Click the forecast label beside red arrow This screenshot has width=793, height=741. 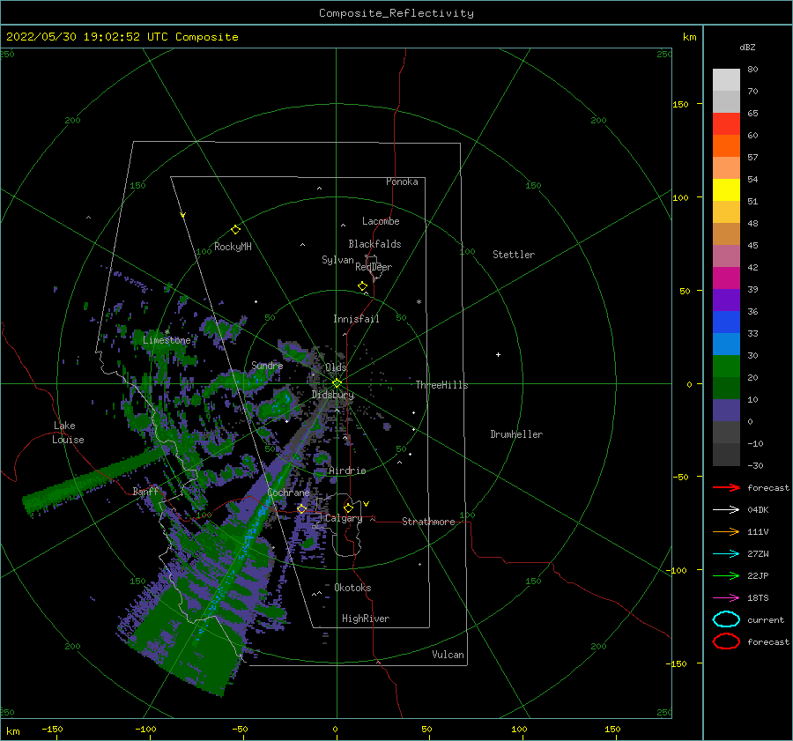click(x=768, y=488)
